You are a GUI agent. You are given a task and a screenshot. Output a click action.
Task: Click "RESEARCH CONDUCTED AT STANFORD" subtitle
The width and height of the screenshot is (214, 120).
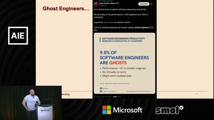(122, 41)
